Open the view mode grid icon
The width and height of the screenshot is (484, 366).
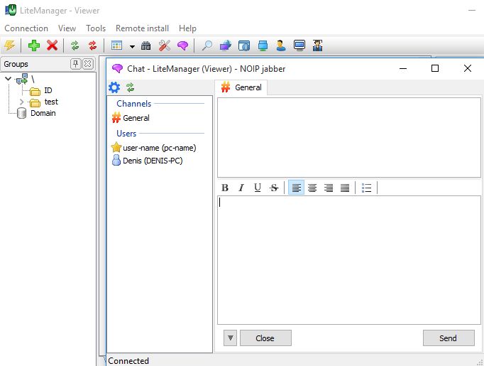coord(116,45)
